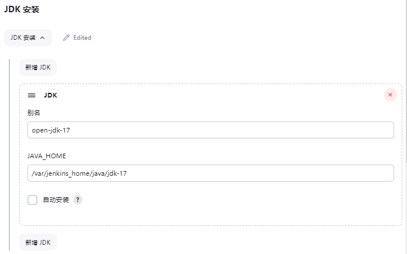Image resolution: width=407 pixels, height=254 pixels.
Task: Click the JDK 安装 section heading
Action: coord(23,9)
